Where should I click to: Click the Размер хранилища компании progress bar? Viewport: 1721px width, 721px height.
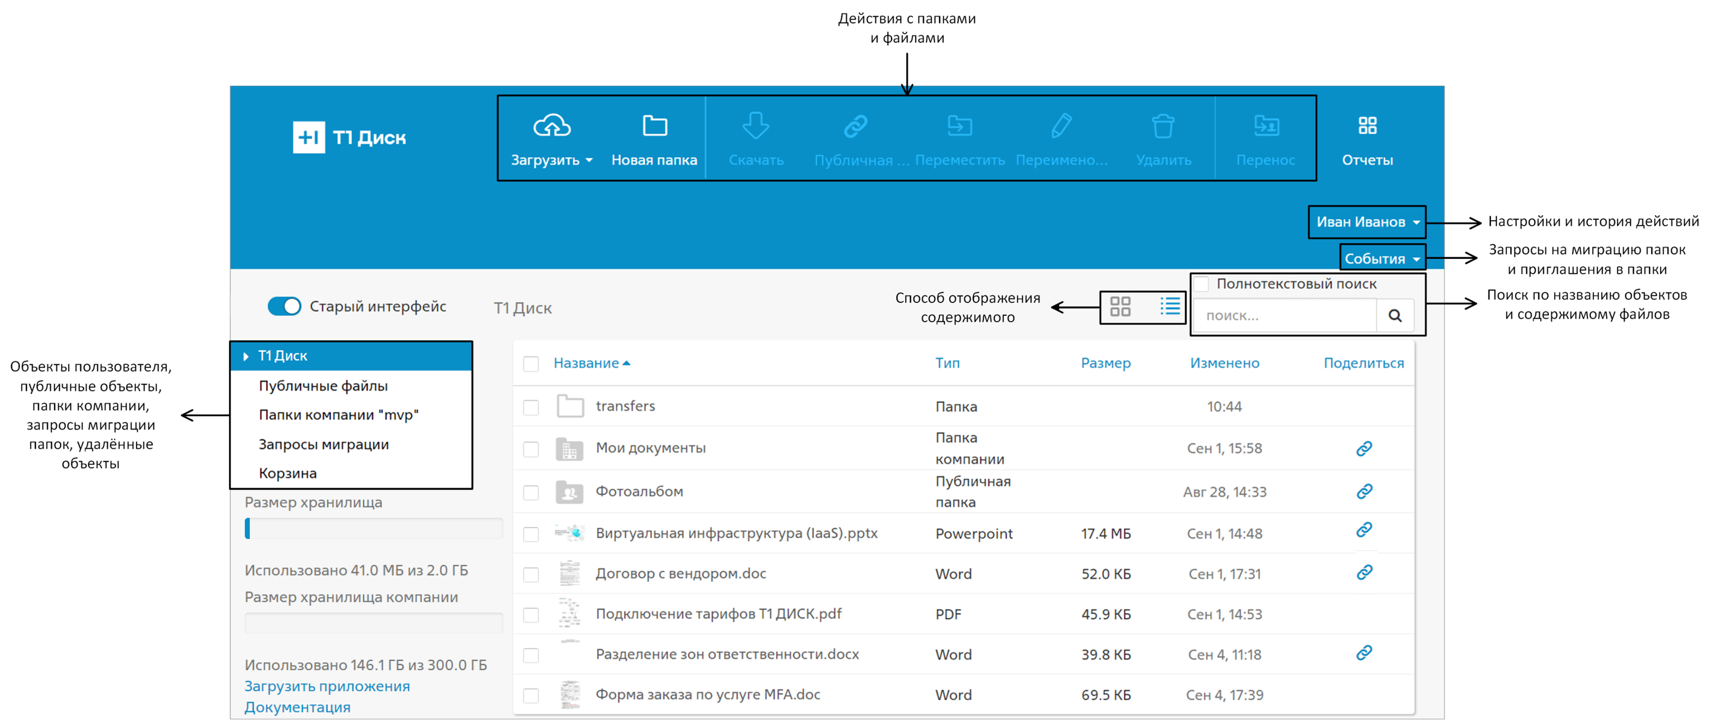coord(374,623)
